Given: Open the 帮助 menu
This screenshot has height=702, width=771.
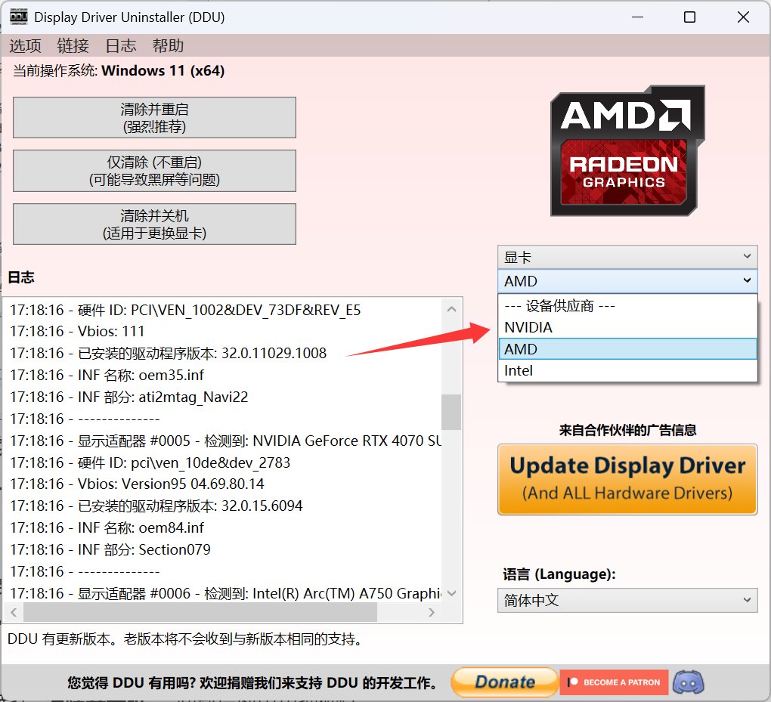Looking at the screenshot, I should [x=168, y=46].
